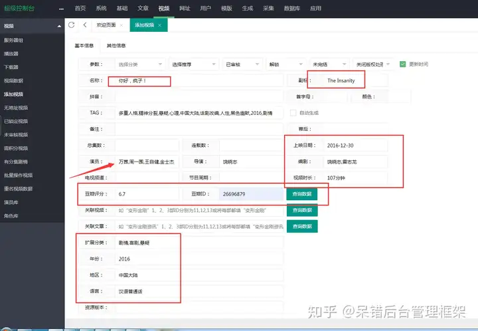Screen dimensions: 478x331
Task: Open the 首页 top menu
Action: click(x=80, y=8)
